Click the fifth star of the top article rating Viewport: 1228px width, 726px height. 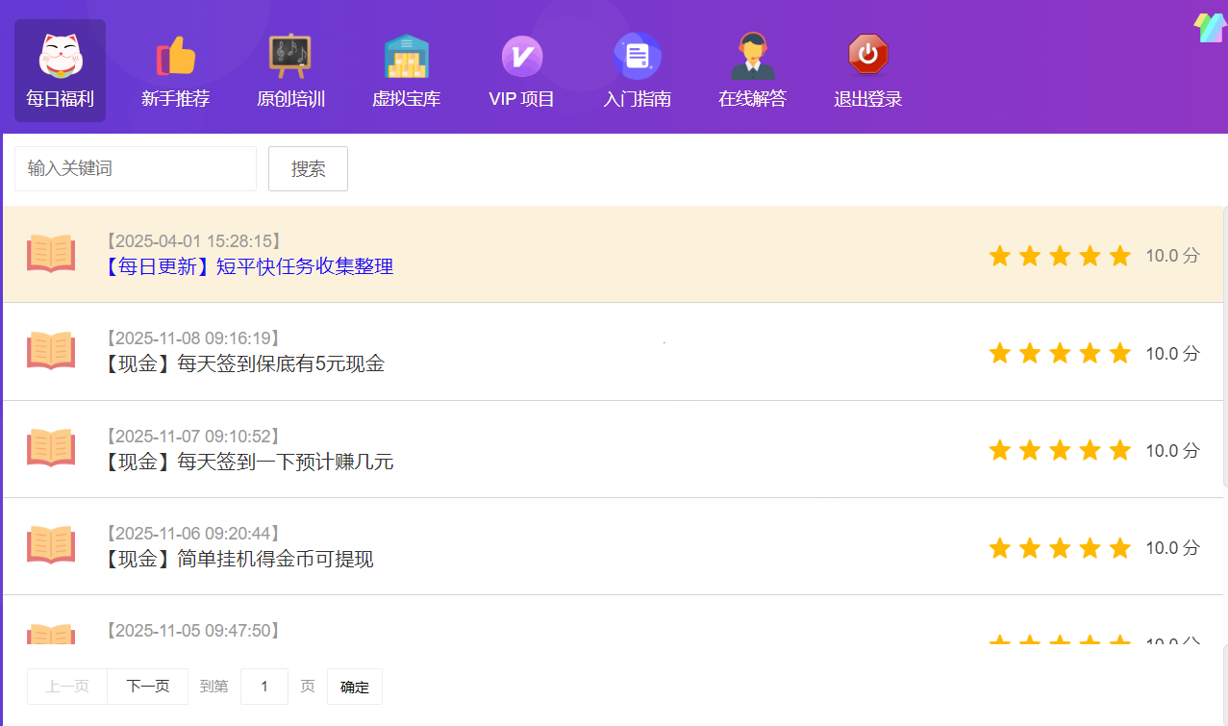coord(1119,256)
